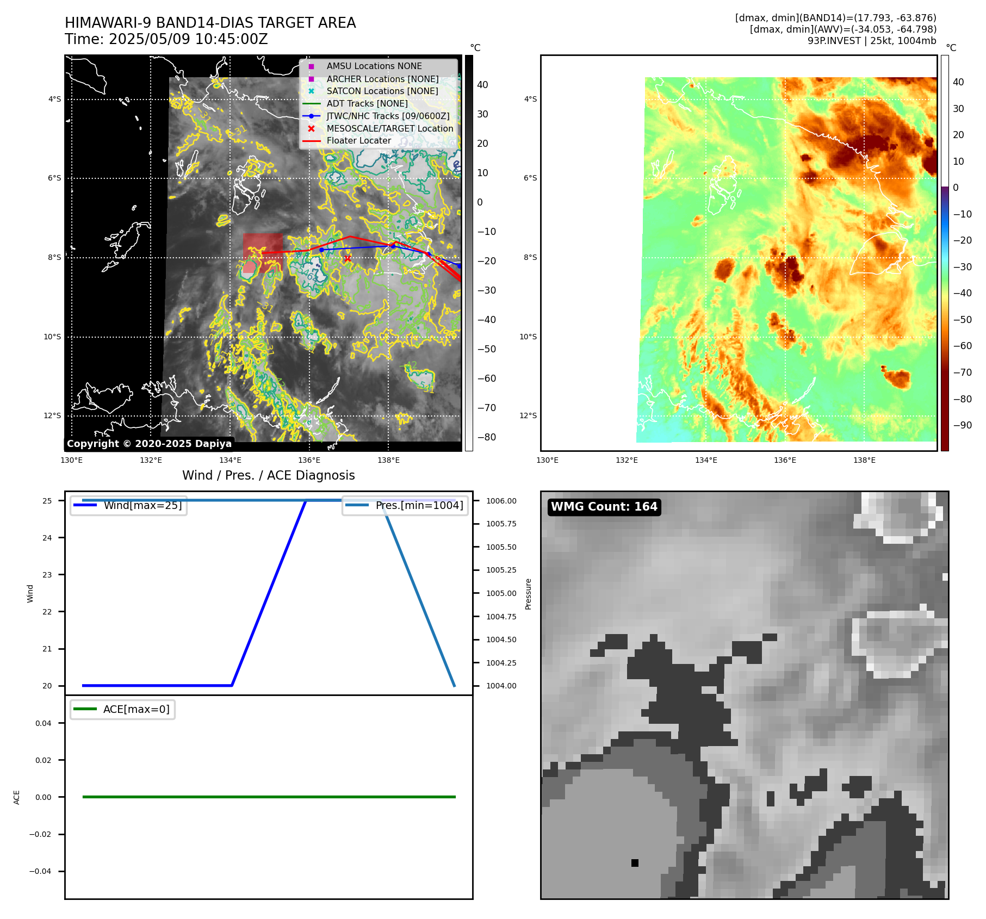
Task: Click the 1005.00 pressure axis tick
Action: tap(501, 593)
